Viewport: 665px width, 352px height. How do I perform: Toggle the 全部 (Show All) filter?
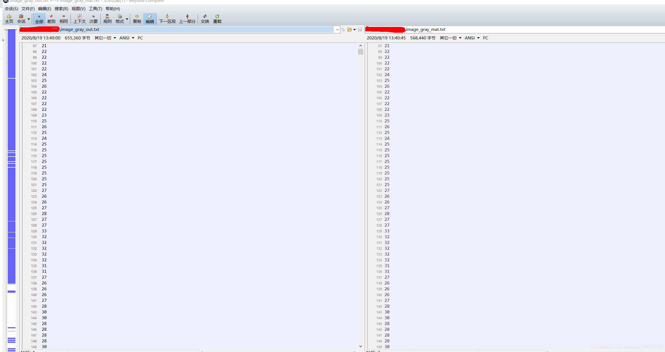(x=39, y=18)
